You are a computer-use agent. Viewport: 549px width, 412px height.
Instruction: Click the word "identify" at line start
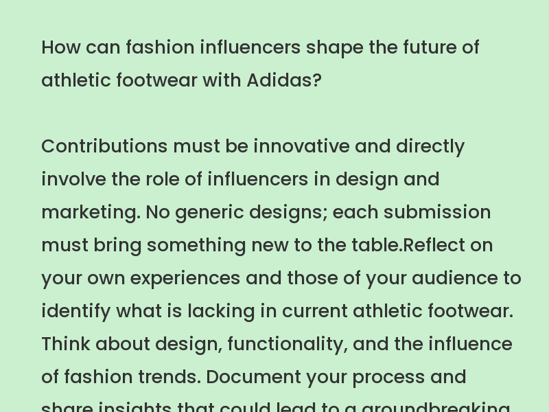point(76,312)
